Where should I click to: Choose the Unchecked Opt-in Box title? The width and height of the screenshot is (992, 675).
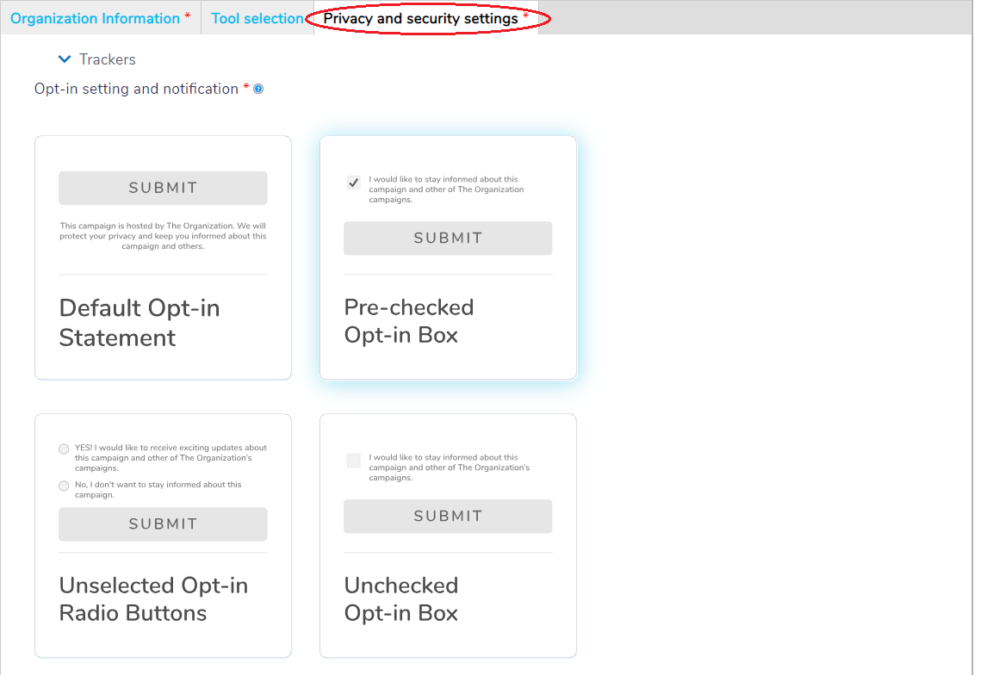(401, 599)
